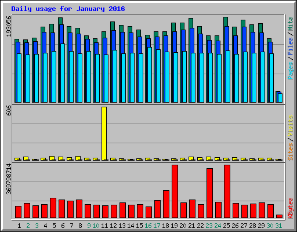Click the green x-axis day label 24
297x232 pixels.
[218, 226]
